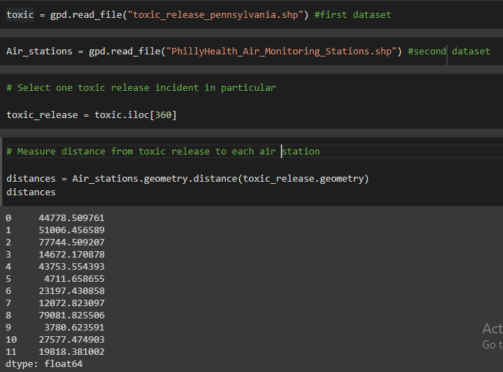Select output value 27577.474903
This screenshot has width=503, height=372.
click(x=71, y=340)
